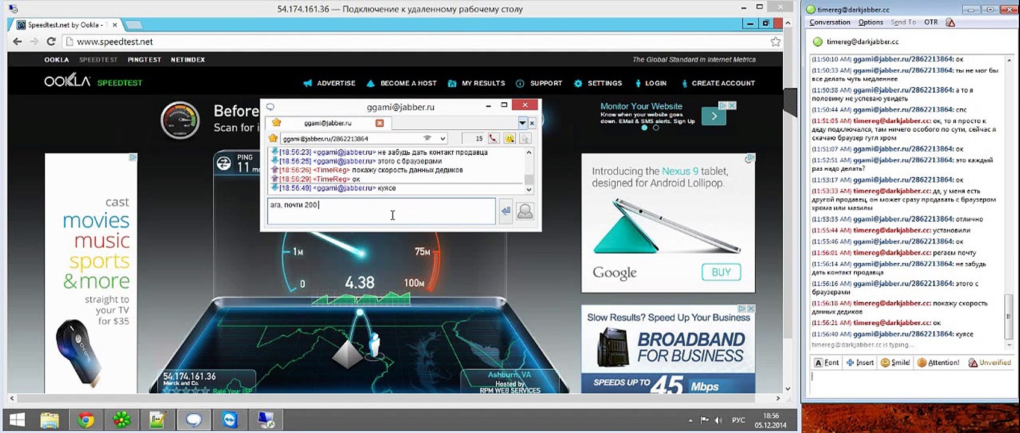The width and height of the screenshot is (1020, 433).
Task: Click the contact avatar button beside the send arrow
Action: coord(525,212)
